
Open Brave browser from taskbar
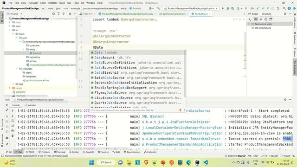[x=146, y=162]
